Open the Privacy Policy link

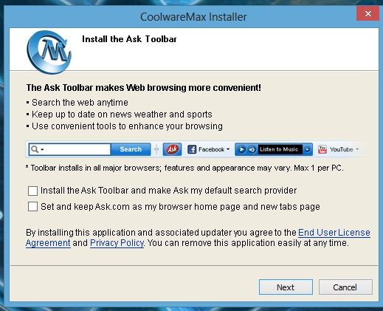click(x=117, y=243)
